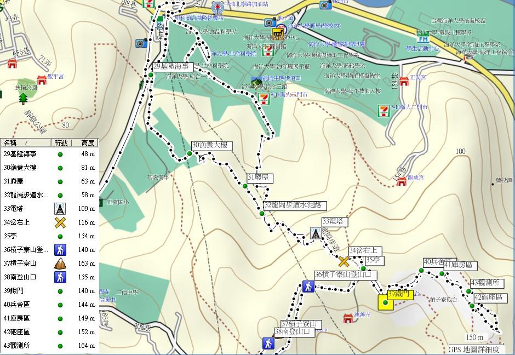Select the 30漁養大樓 row in waypoint list
The image size is (515, 355).
[x=49, y=168]
